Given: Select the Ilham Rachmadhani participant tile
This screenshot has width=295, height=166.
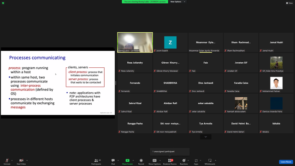Looking at the screenshot, I should (x=241, y=42).
